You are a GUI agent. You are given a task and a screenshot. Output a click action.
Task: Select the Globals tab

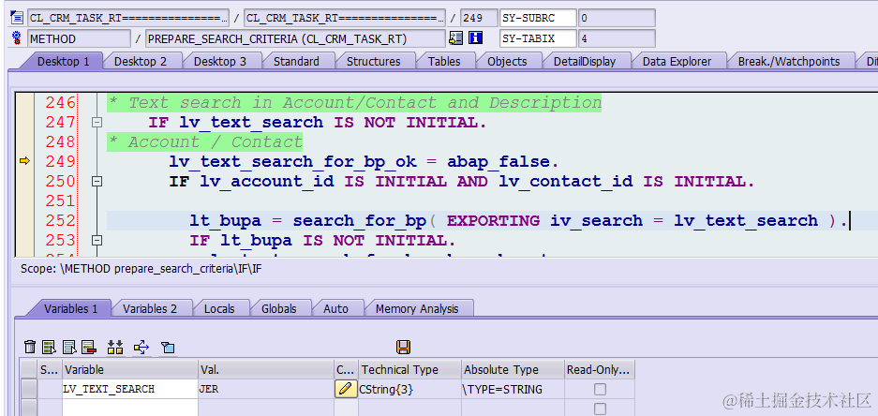279,308
